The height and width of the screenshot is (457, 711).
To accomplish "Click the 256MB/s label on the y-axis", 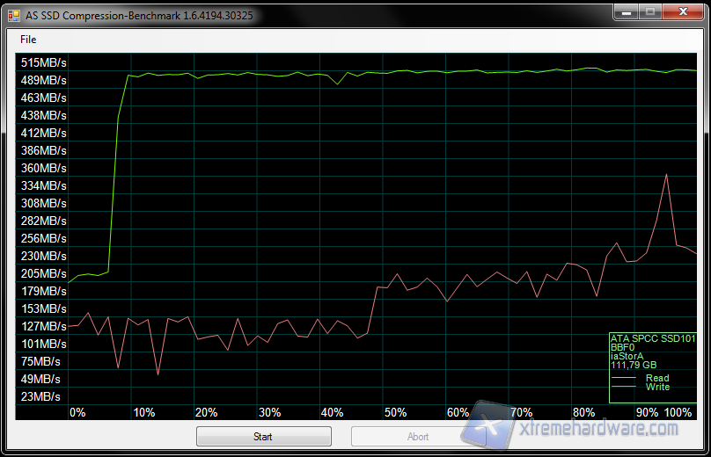I will 44,238.
